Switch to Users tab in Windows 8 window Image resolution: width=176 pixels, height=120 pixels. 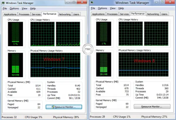164,14
